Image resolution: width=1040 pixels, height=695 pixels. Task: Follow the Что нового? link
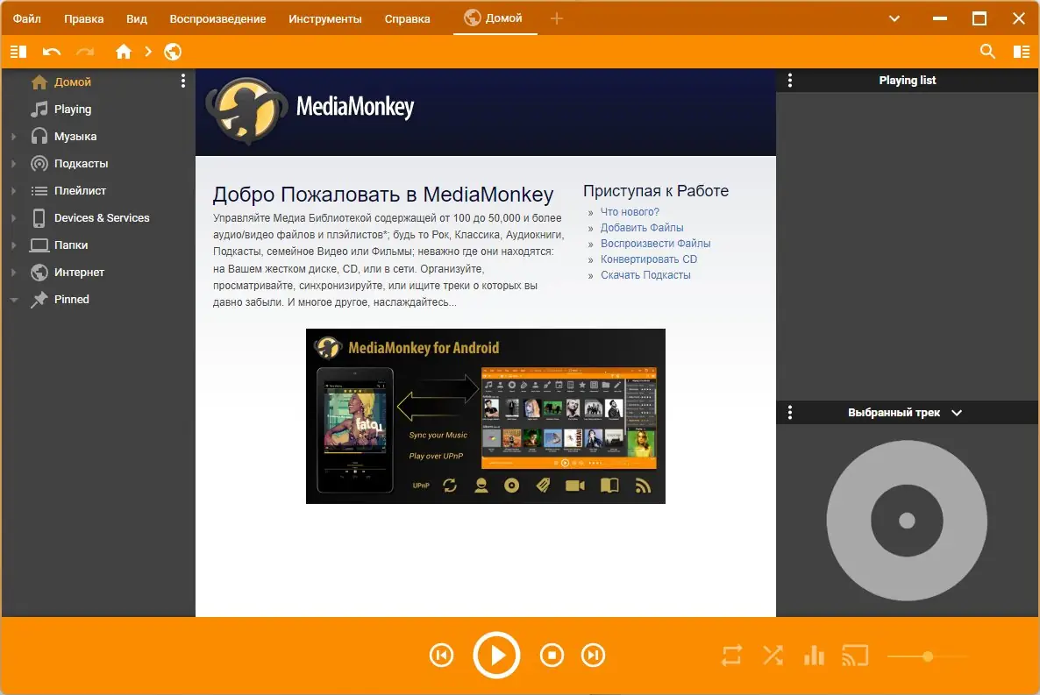[630, 211]
